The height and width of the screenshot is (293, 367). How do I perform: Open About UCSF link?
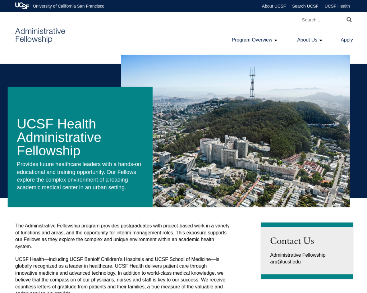tap(274, 6)
